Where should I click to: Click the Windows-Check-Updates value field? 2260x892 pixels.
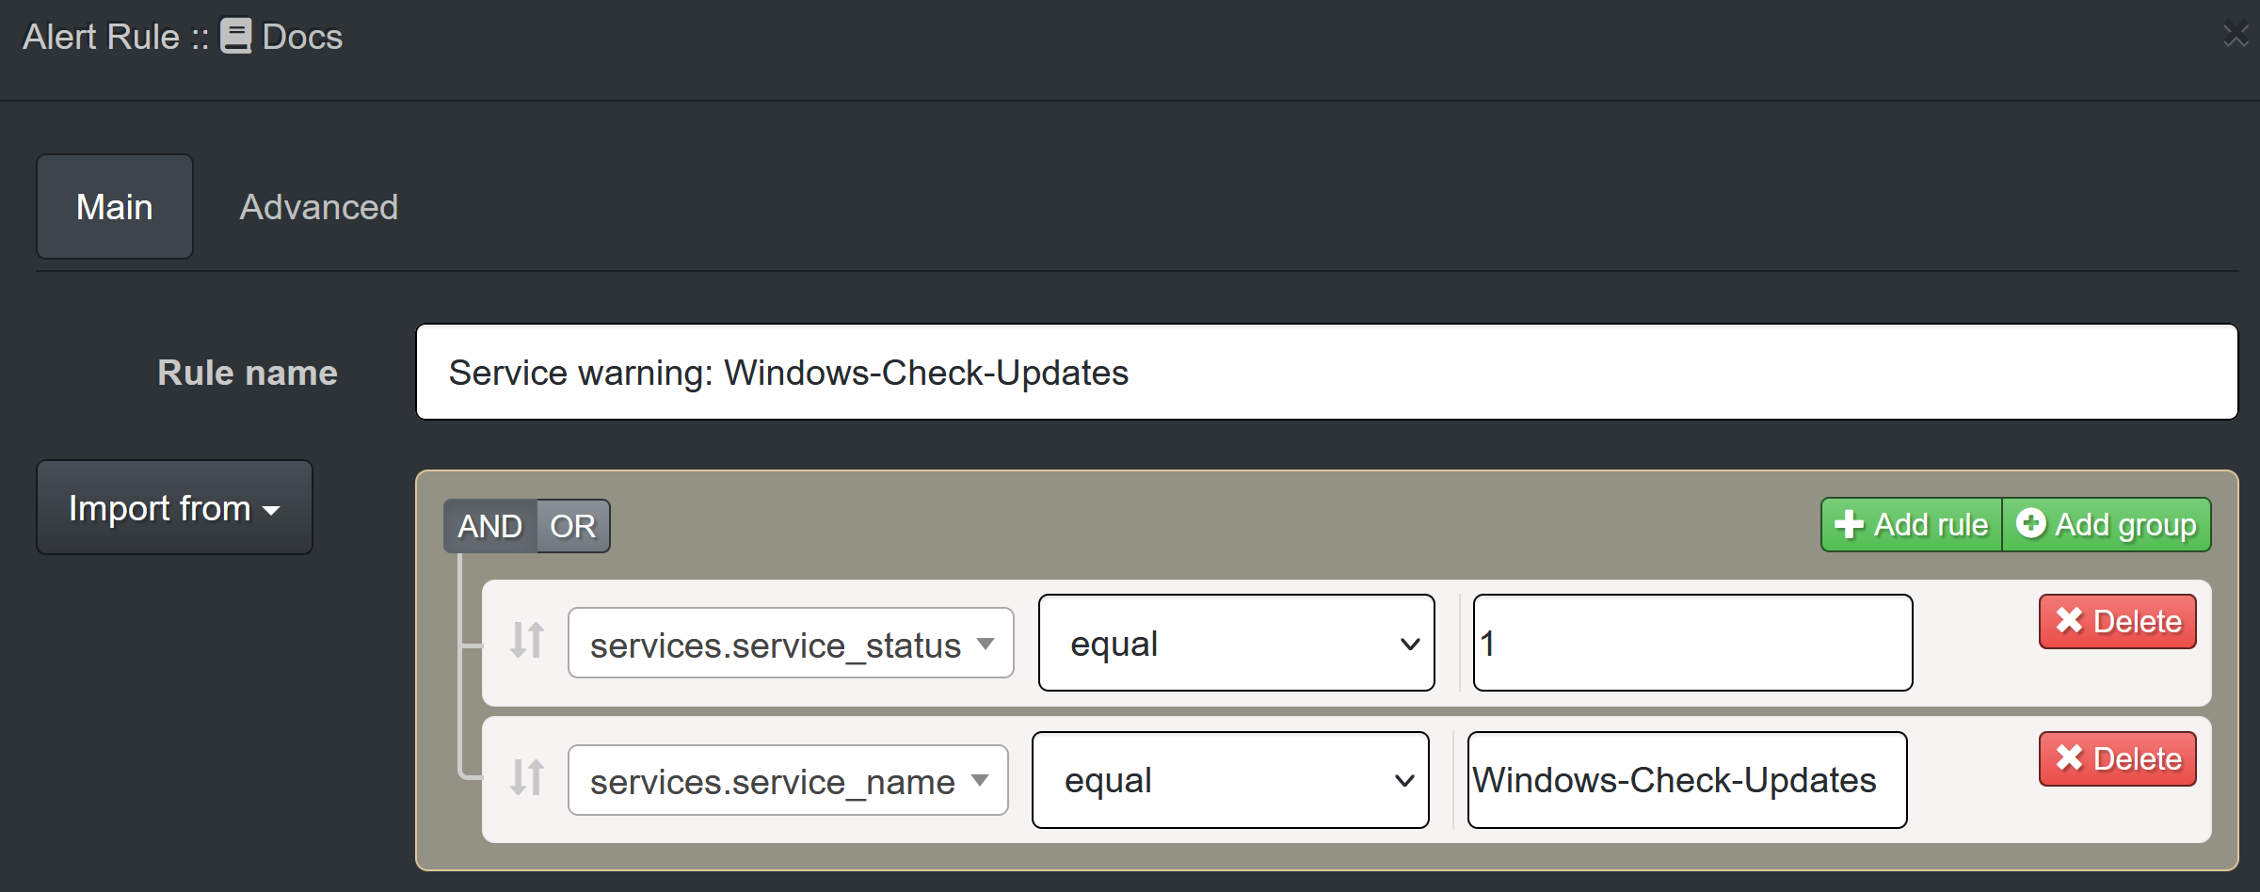tap(1688, 780)
